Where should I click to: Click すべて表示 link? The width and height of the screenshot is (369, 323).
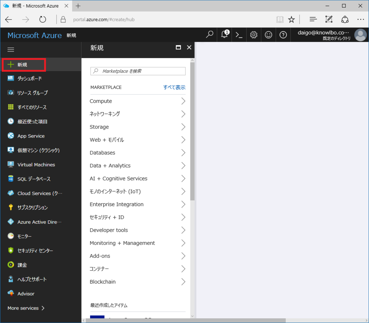coord(174,88)
